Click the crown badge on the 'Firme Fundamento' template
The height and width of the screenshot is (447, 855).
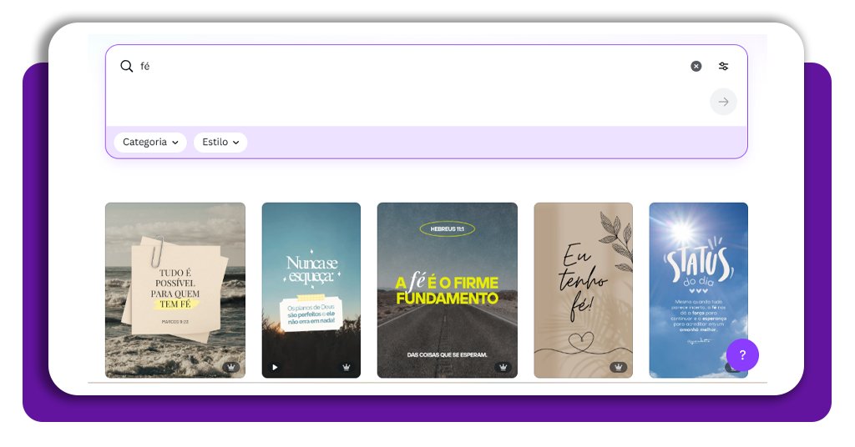[x=503, y=367]
